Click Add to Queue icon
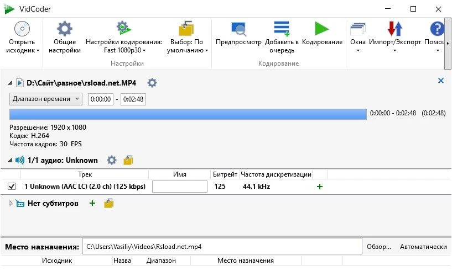The height and width of the screenshot is (271, 452). pos(282,29)
